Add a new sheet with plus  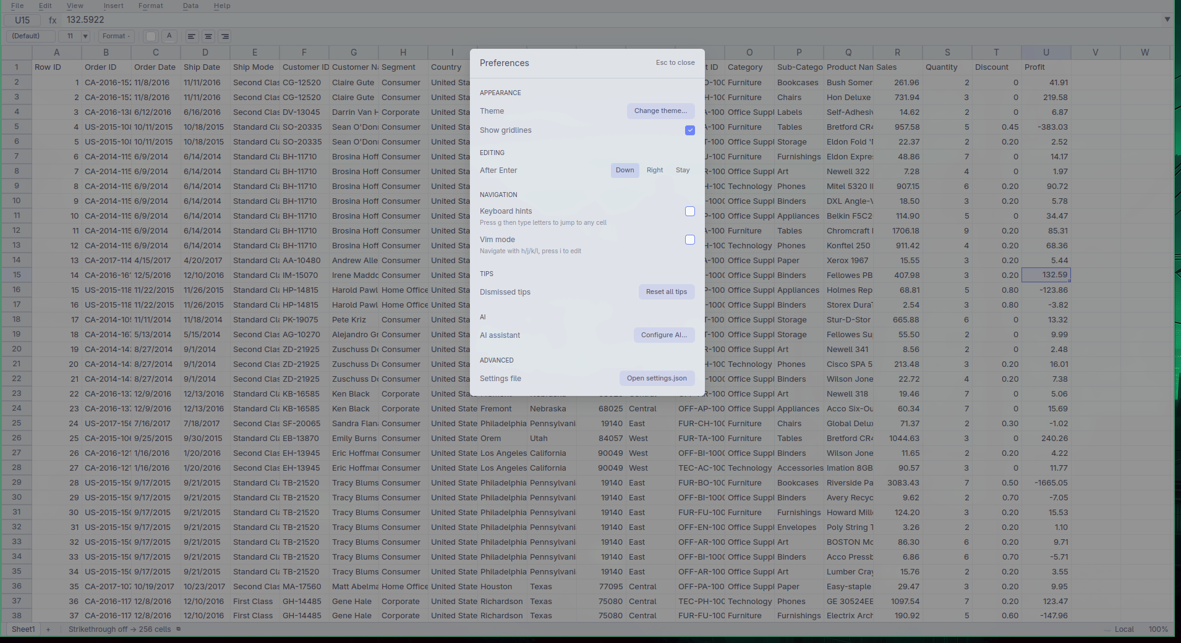click(x=48, y=629)
